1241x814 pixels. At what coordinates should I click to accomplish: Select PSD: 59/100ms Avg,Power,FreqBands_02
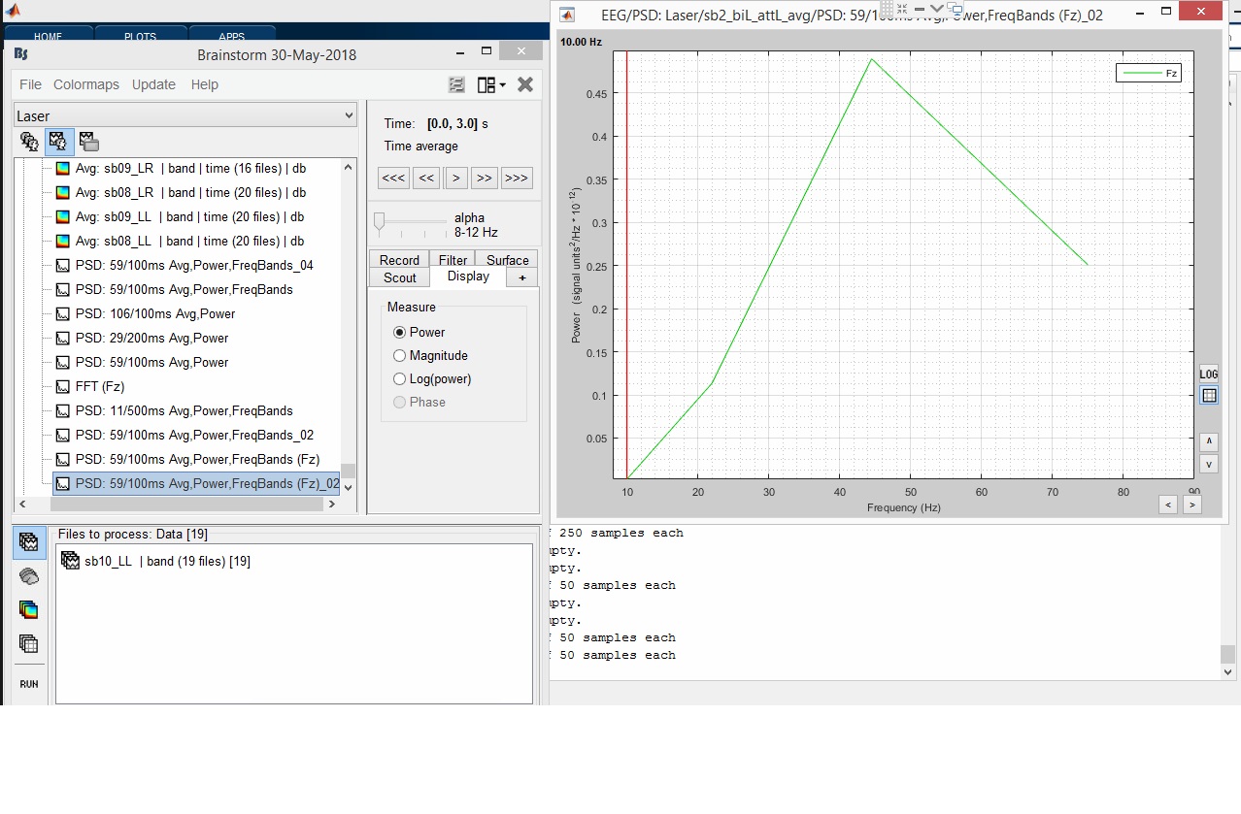(x=194, y=435)
